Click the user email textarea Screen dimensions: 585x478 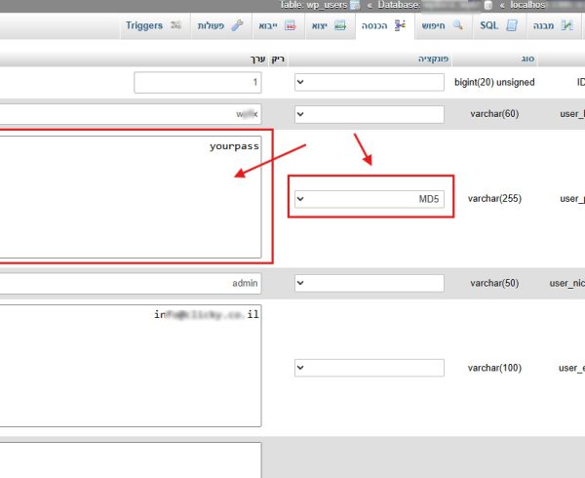click(132, 365)
